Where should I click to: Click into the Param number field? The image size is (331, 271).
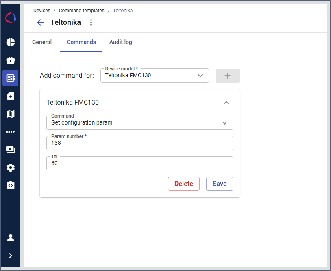[x=139, y=143]
